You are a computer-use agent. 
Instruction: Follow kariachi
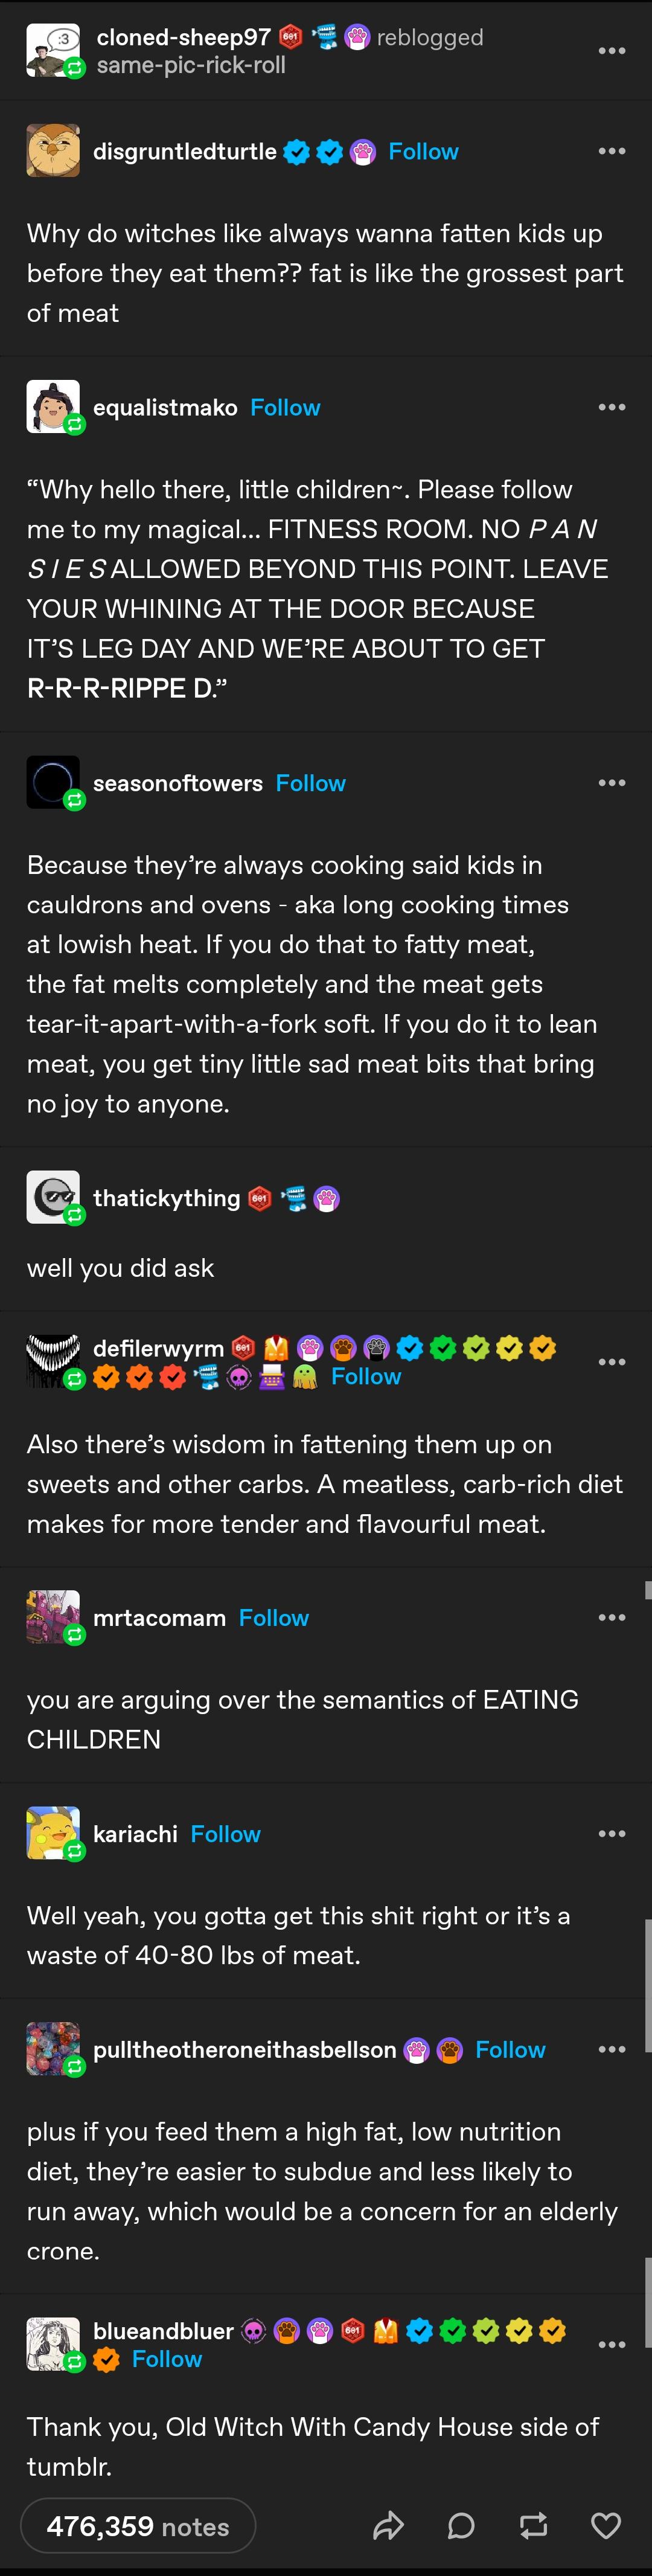[226, 1833]
